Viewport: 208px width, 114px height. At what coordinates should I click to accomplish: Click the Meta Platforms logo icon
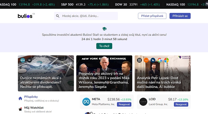(86, 102)
